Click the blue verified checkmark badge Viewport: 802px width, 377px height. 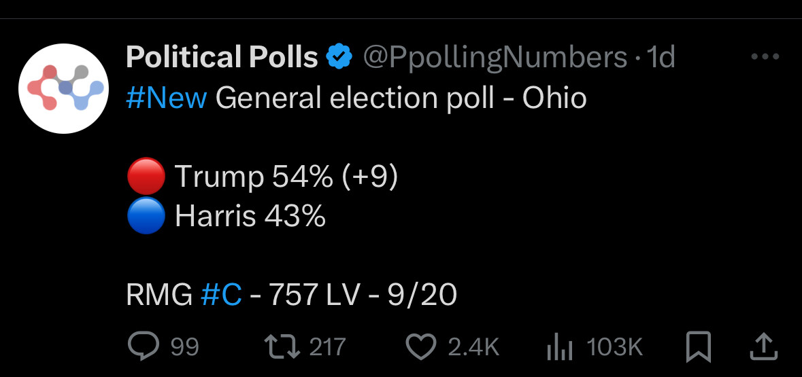339,56
